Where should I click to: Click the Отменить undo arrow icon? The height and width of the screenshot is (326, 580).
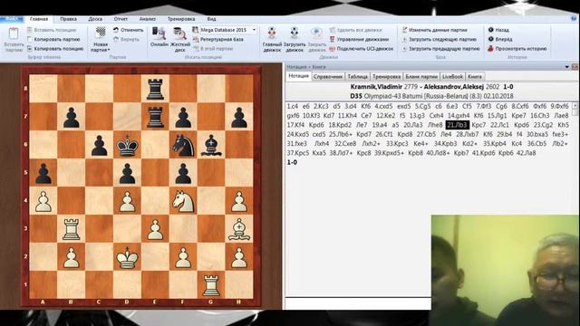(x=116, y=30)
